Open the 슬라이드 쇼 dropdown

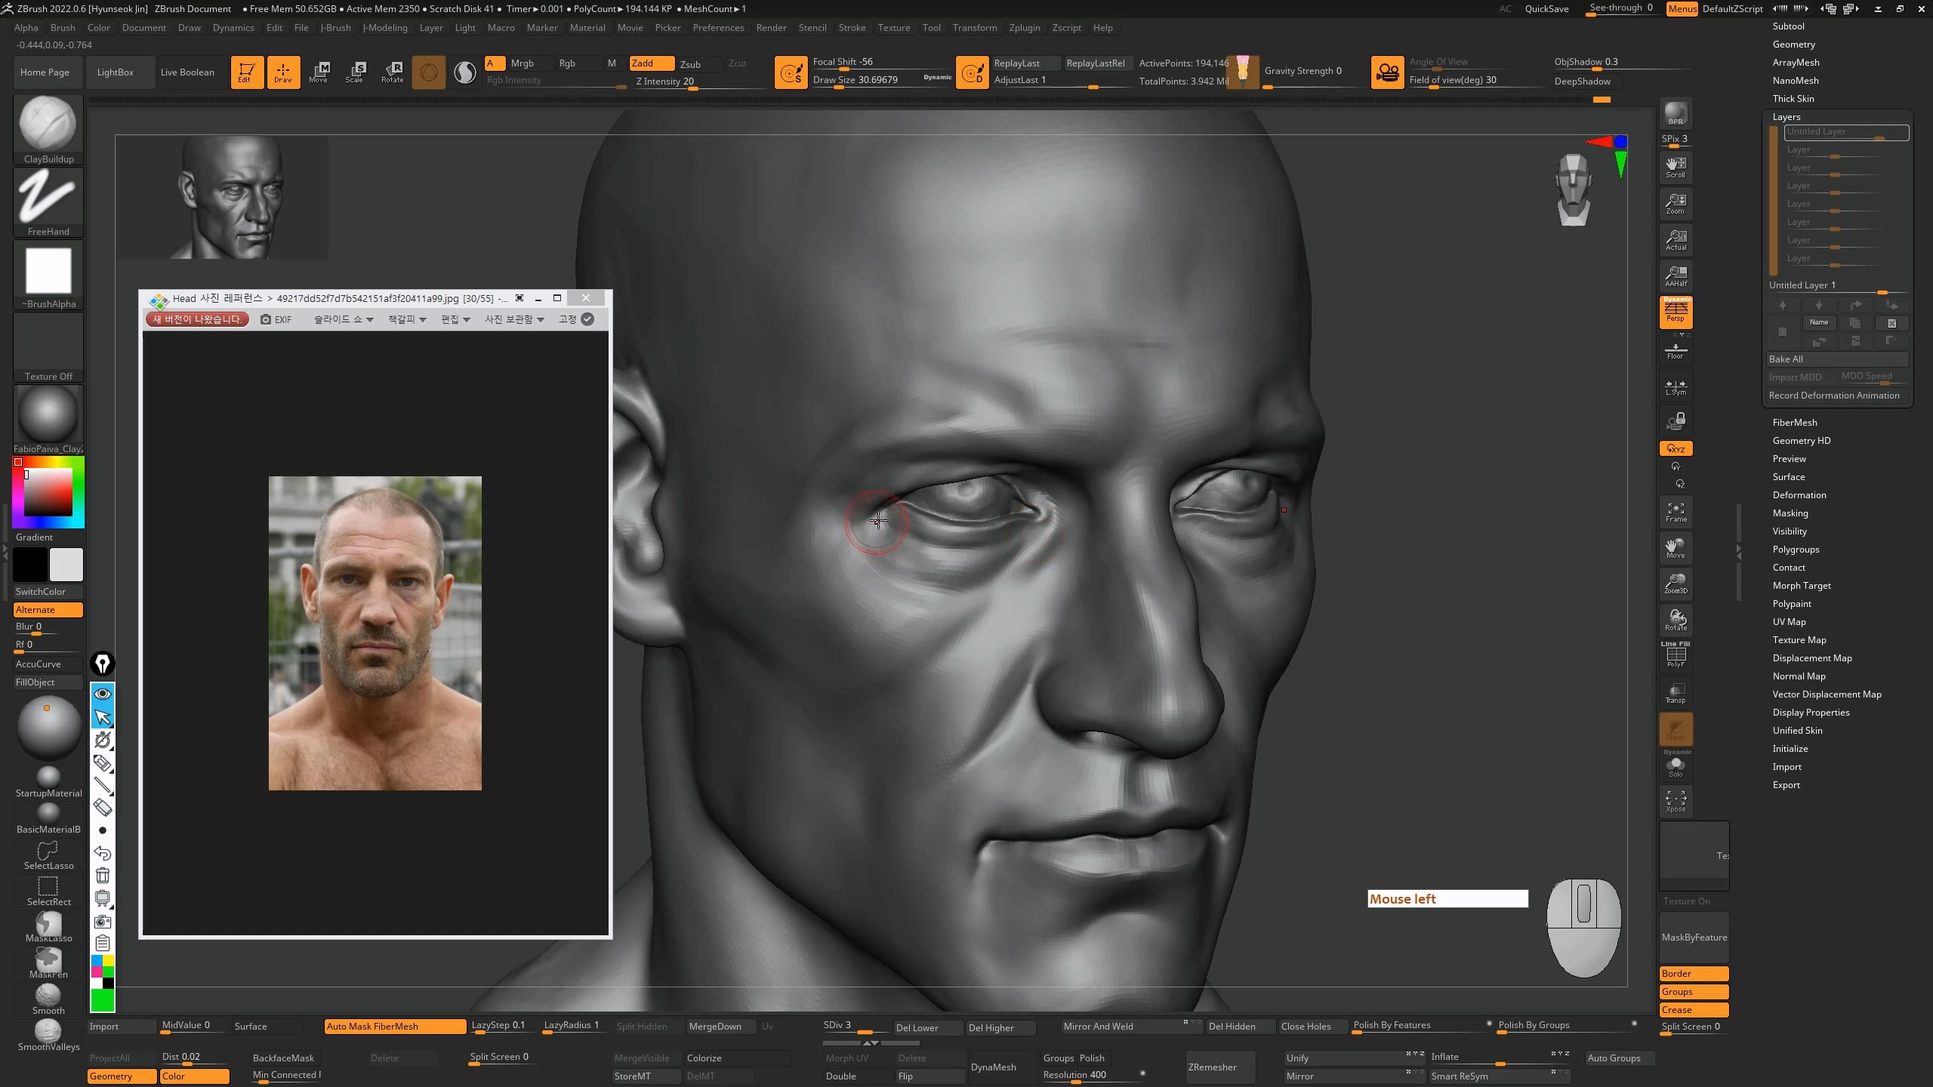[x=344, y=319]
